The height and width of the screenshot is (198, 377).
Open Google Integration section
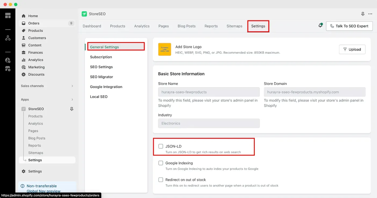(x=106, y=87)
